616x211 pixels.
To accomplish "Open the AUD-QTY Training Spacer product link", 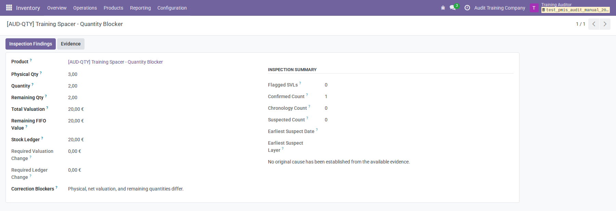I will click(x=115, y=62).
